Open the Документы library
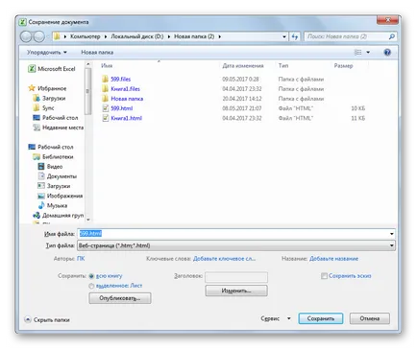Viewport: 417px width, 349px height. (58, 176)
